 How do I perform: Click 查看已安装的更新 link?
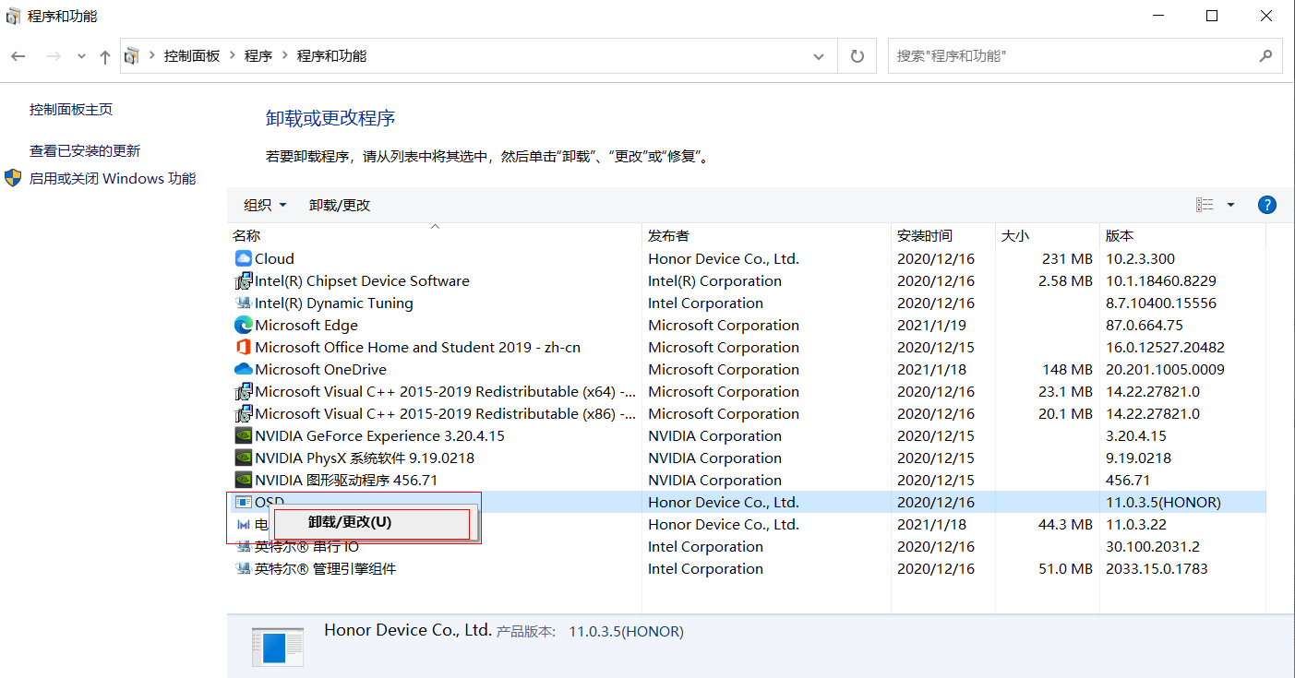coord(85,150)
